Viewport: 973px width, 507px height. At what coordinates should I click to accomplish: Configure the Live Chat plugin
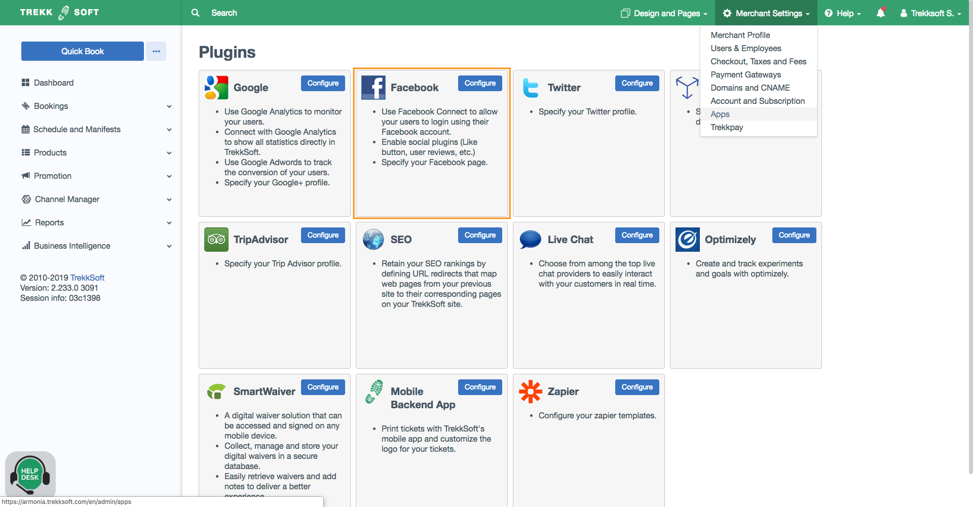click(x=637, y=235)
